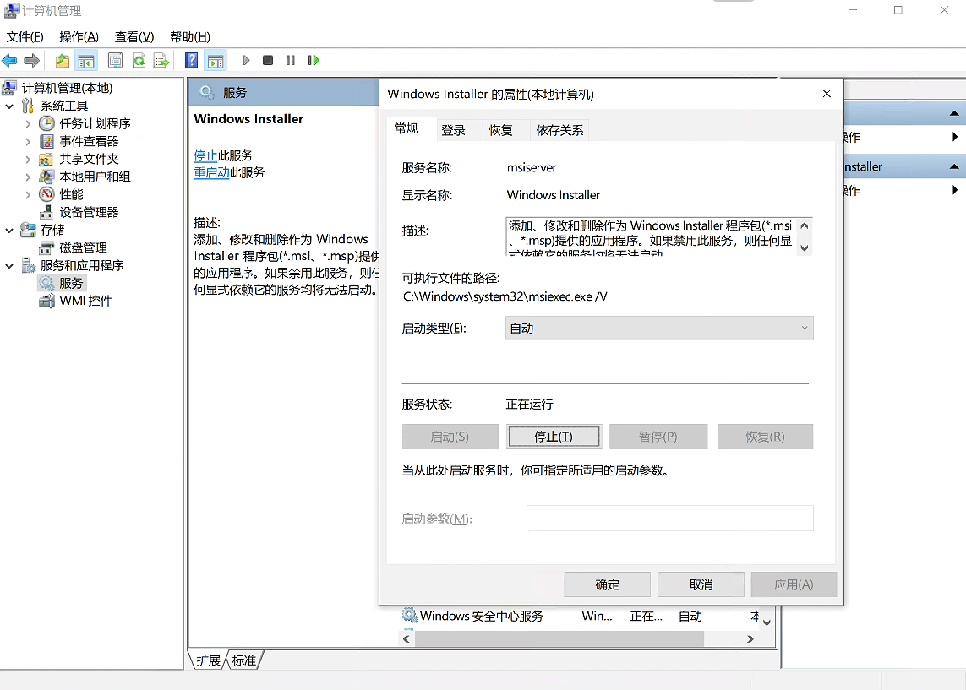Toggle Show/Hide Console Tree toolbar icon
Screen dimensions: 966x690
[x=86, y=60]
